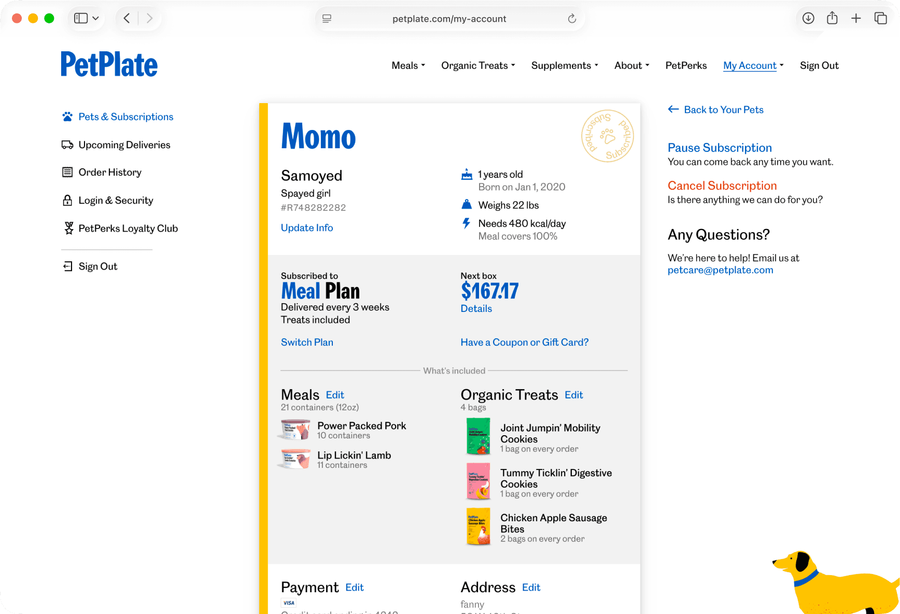Click the arrow beside Back to Your Pets
Screen dimensions: 900x614
tap(673, 109)
